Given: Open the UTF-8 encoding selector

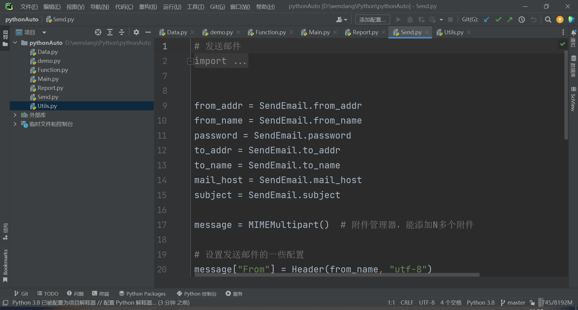Looking at the screenshot, I should [x=427, y=302].
